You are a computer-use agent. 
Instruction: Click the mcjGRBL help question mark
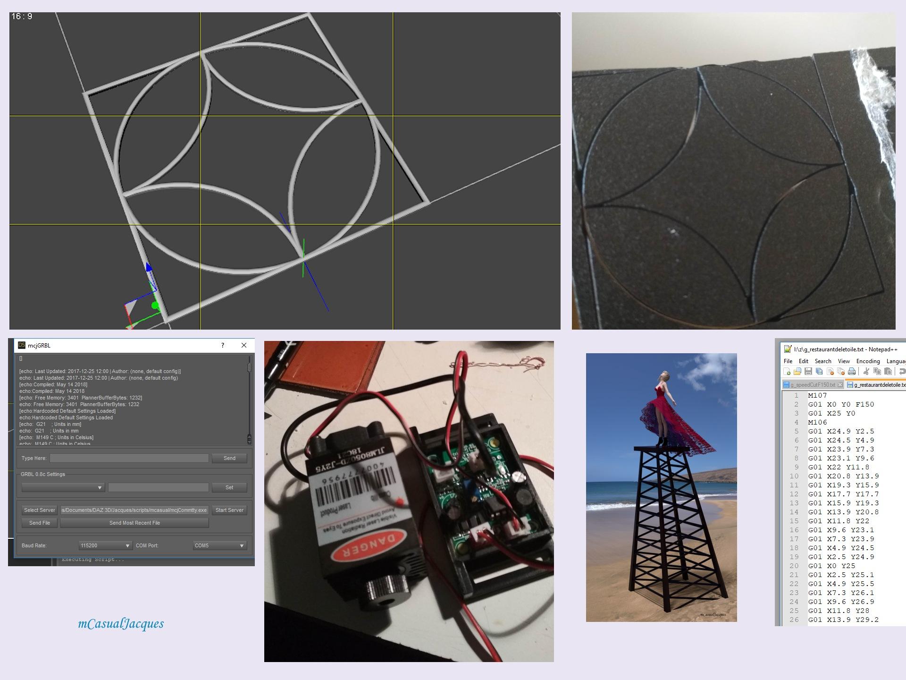coord(223,345)
